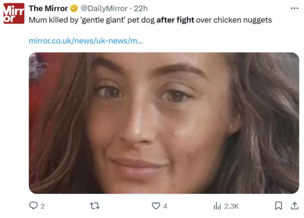Viewport: 304px width, 218px height.
Task: Follow the mirror.co.uk news article link
Action: point(86,41)
